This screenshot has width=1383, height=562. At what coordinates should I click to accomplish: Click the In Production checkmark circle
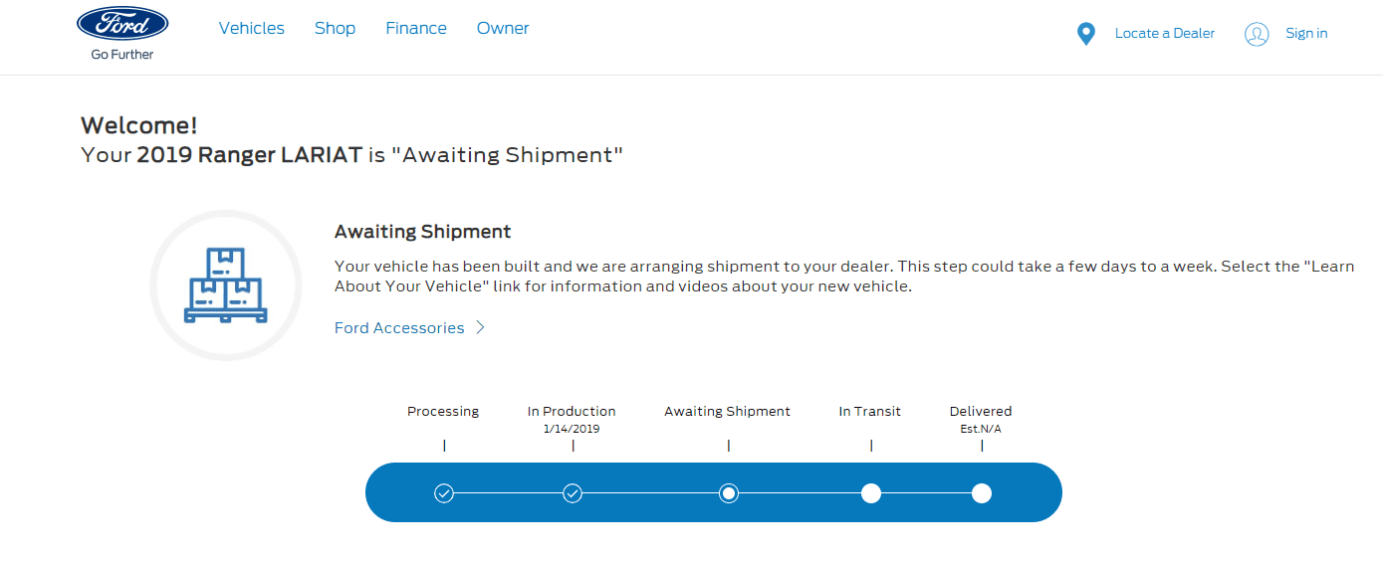point(573,492)
